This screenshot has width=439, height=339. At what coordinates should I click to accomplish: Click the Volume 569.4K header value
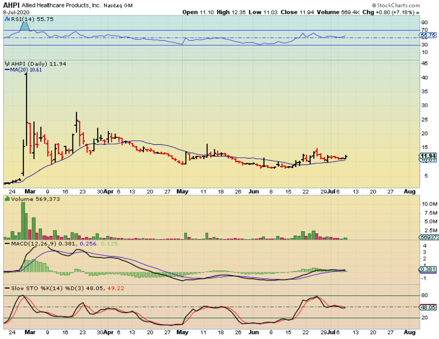point(339,12)
